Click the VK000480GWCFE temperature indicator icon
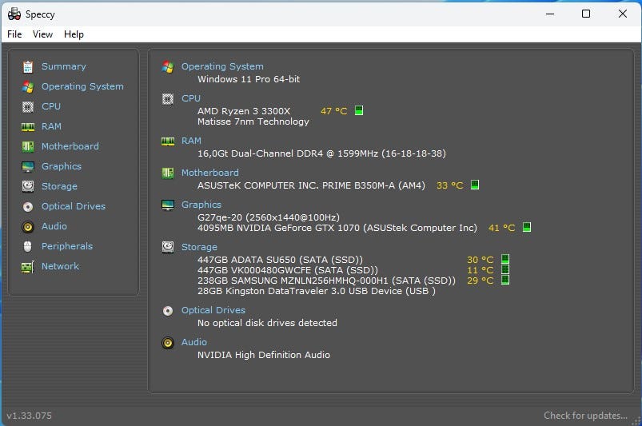This screenshot has height=426, width=642. tap(505, 269)
